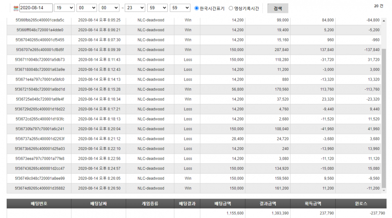
Task: Click total acquired amount 237,790
Action: coord(327,213)
